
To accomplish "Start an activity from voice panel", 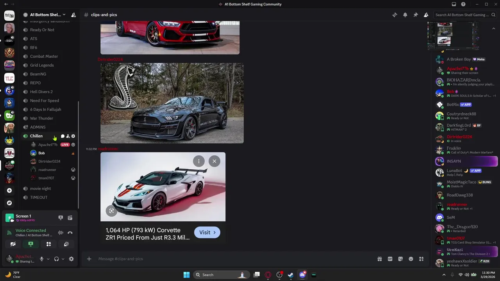I will pyautogui.click(x=49, y=244).
